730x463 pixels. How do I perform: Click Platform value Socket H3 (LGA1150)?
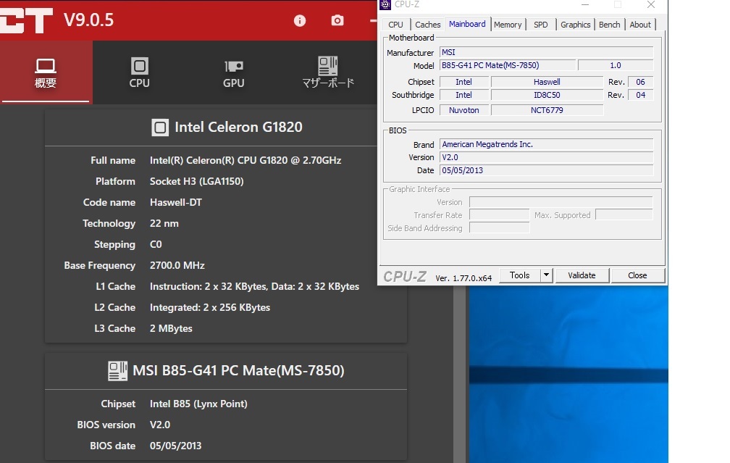[196, 181]
